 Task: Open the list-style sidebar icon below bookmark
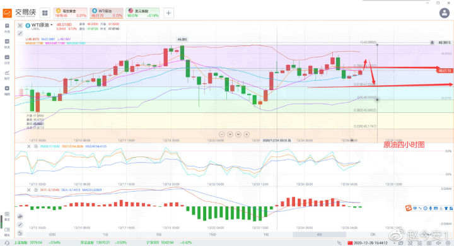point(7,42)
